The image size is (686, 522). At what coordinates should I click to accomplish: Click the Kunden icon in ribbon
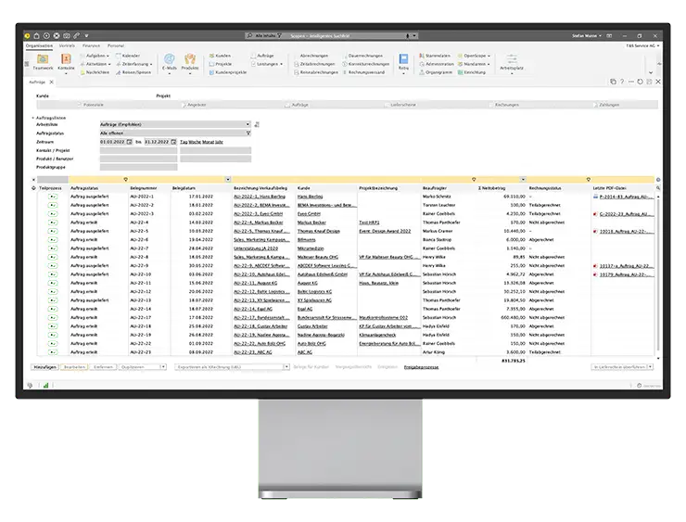click(221, 56)
